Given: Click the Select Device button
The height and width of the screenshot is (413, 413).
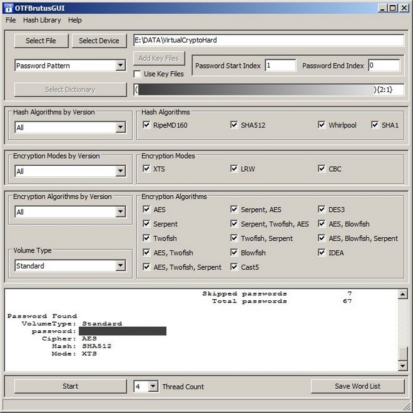Looking at the screenshot, I should tap(99, 41).
